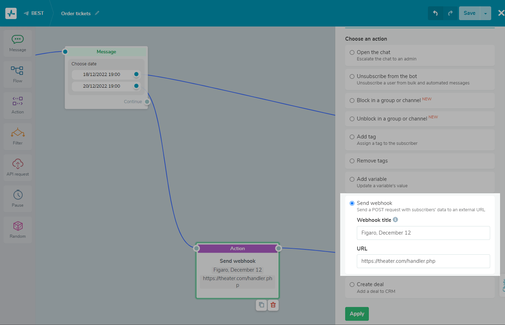The height and width of the screenshot is (325, 505).
Task: Select the Message block icon in sidebar
Action: [x=18, y=43]
